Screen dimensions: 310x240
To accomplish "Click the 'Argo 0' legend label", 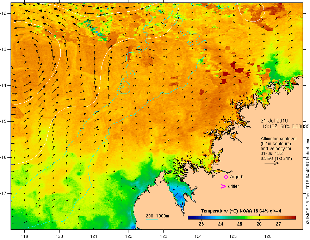I will tap(237, 177).
